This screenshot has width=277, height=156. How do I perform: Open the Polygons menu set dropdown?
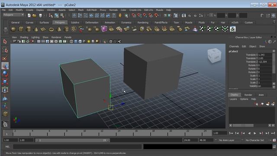(x=13, y=15)
